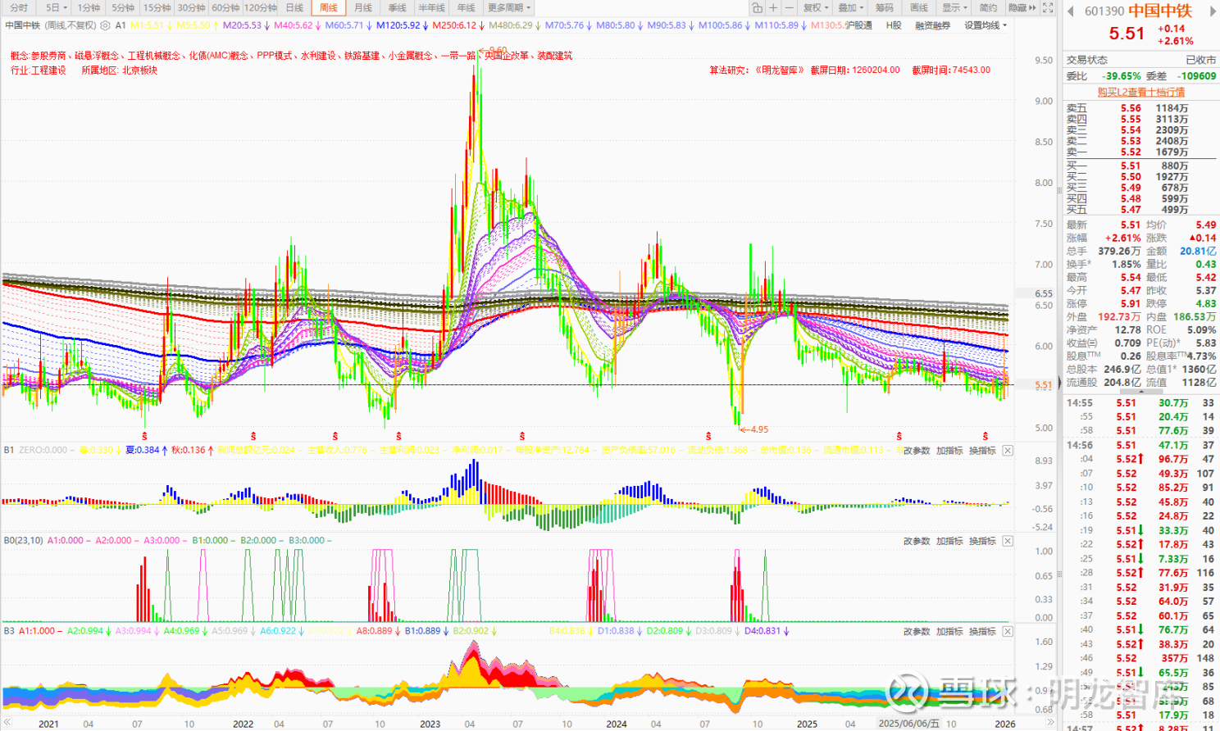Open the 显示 dropdown
Viewport: 1220px width, 731px height.
pos(954,7)
